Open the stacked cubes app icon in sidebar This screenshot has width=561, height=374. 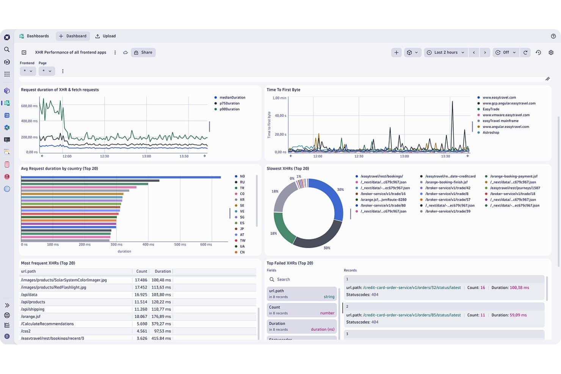(7, 91)
